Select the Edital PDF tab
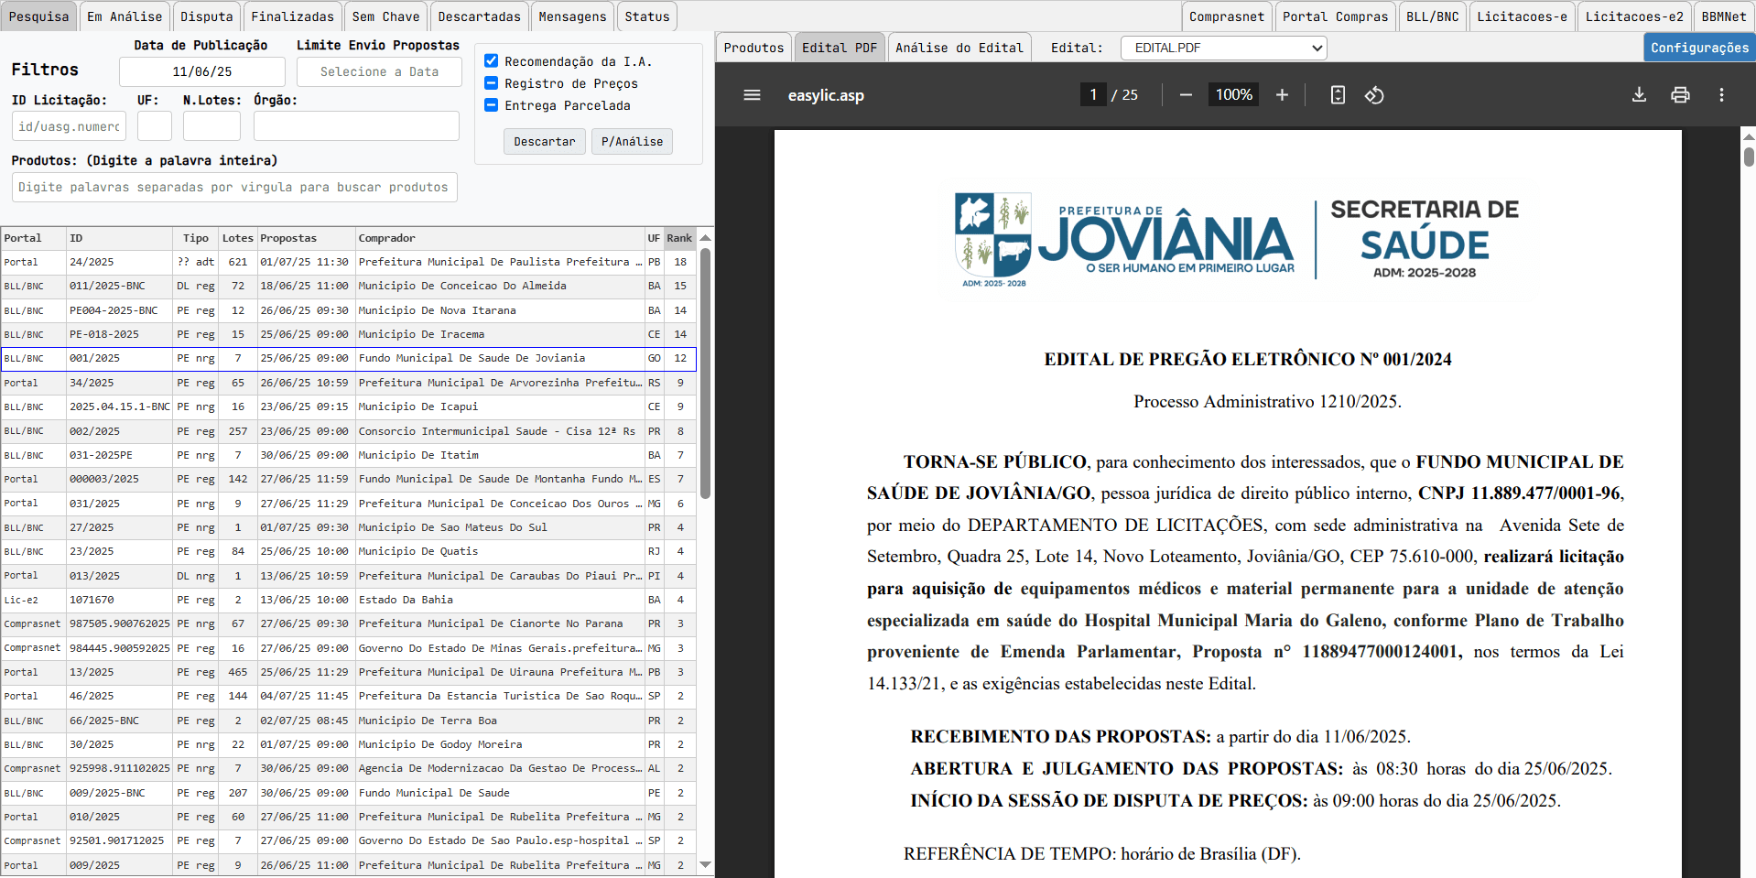 click(840, 48)
